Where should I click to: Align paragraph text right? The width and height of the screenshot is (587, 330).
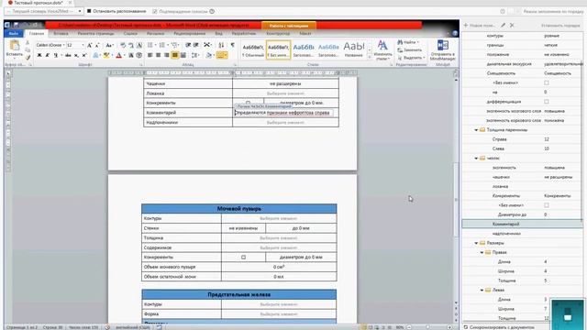166,55
